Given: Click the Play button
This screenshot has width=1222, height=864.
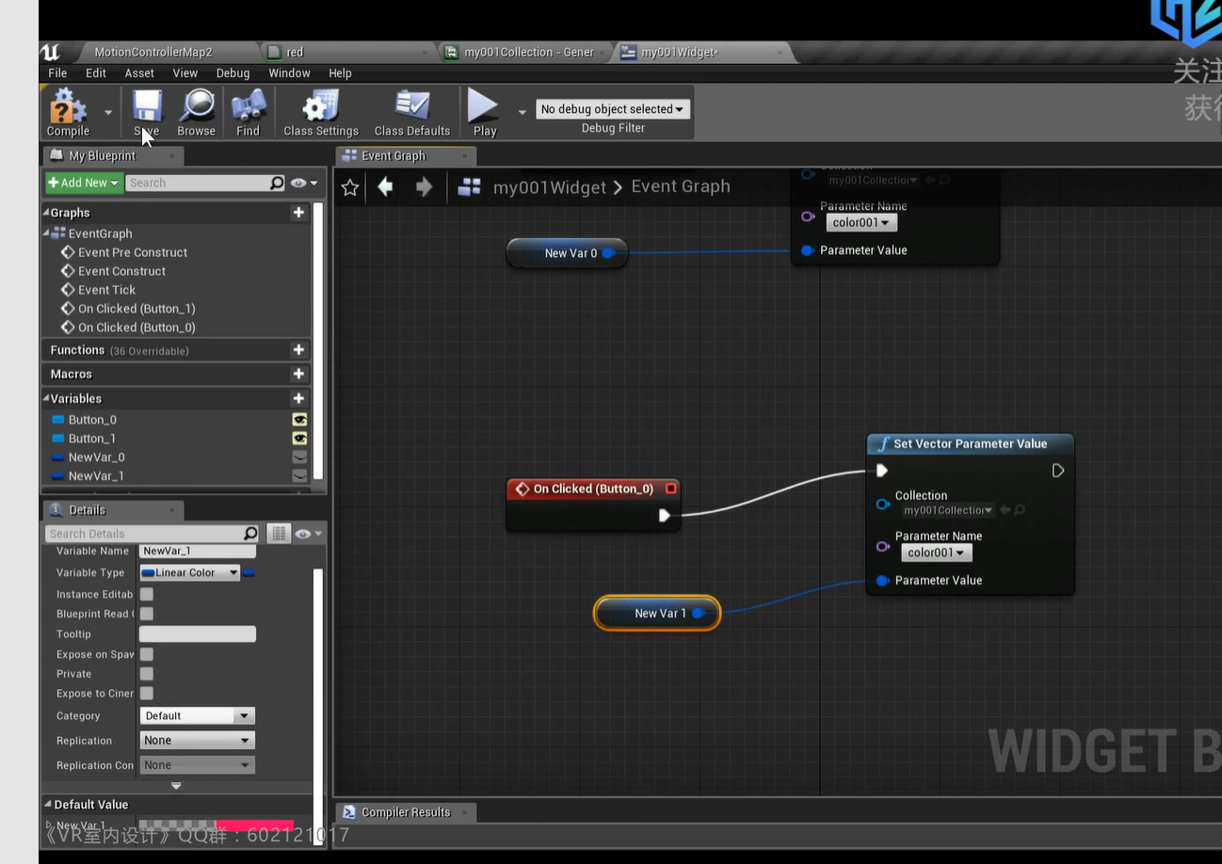Looking at the screenshot, I should [485, 113].
